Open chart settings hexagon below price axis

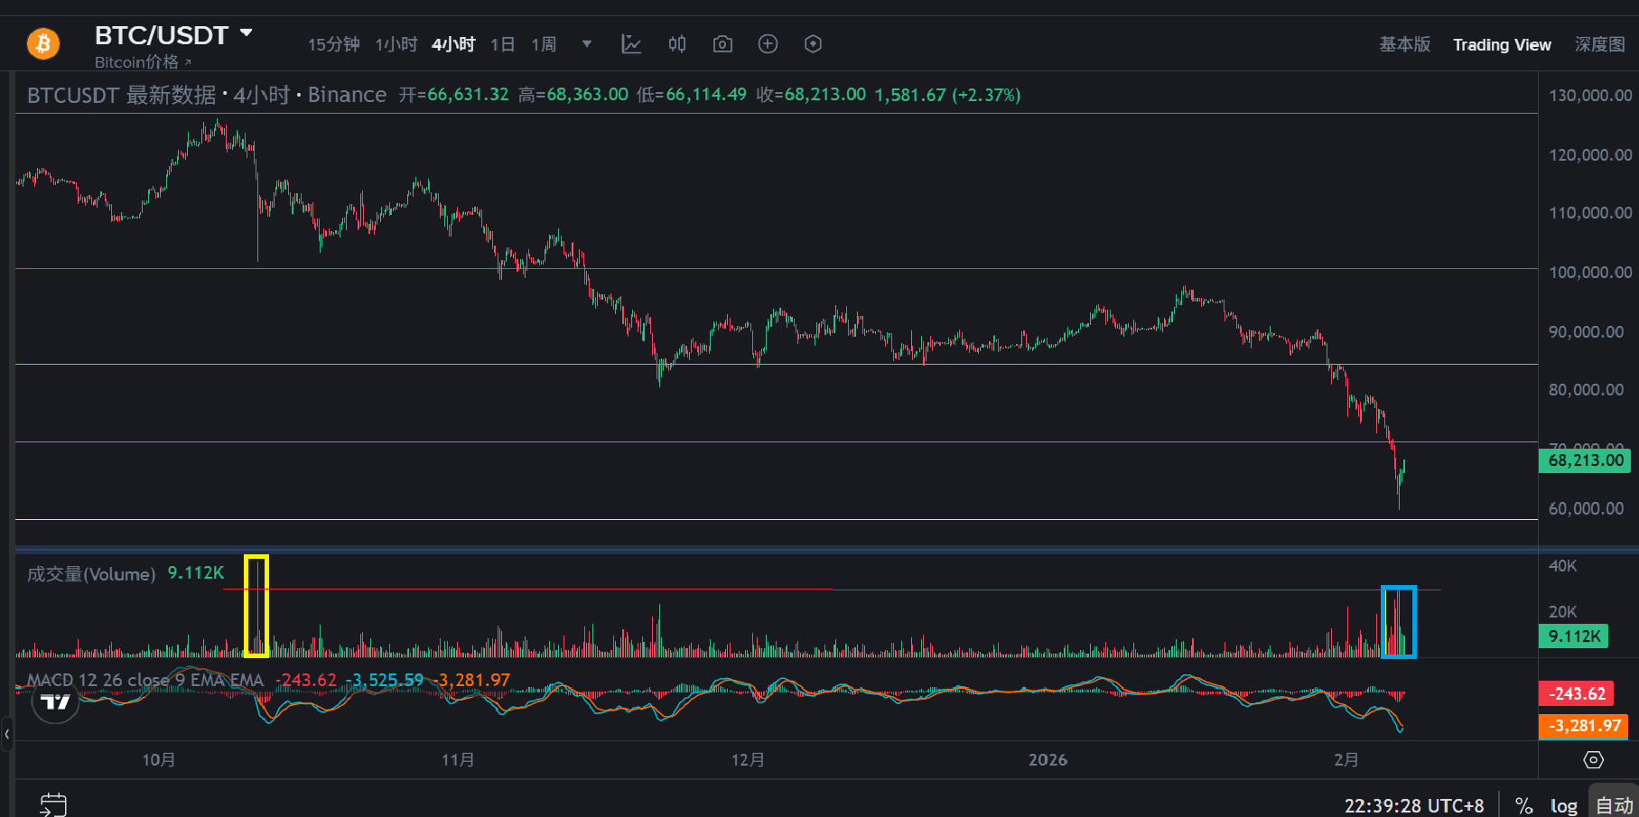[x=1593, y=760]
